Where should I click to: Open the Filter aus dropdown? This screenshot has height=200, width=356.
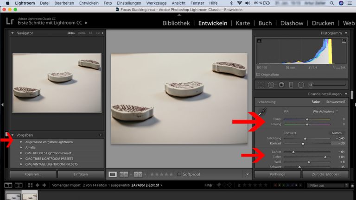pos(326,185)
